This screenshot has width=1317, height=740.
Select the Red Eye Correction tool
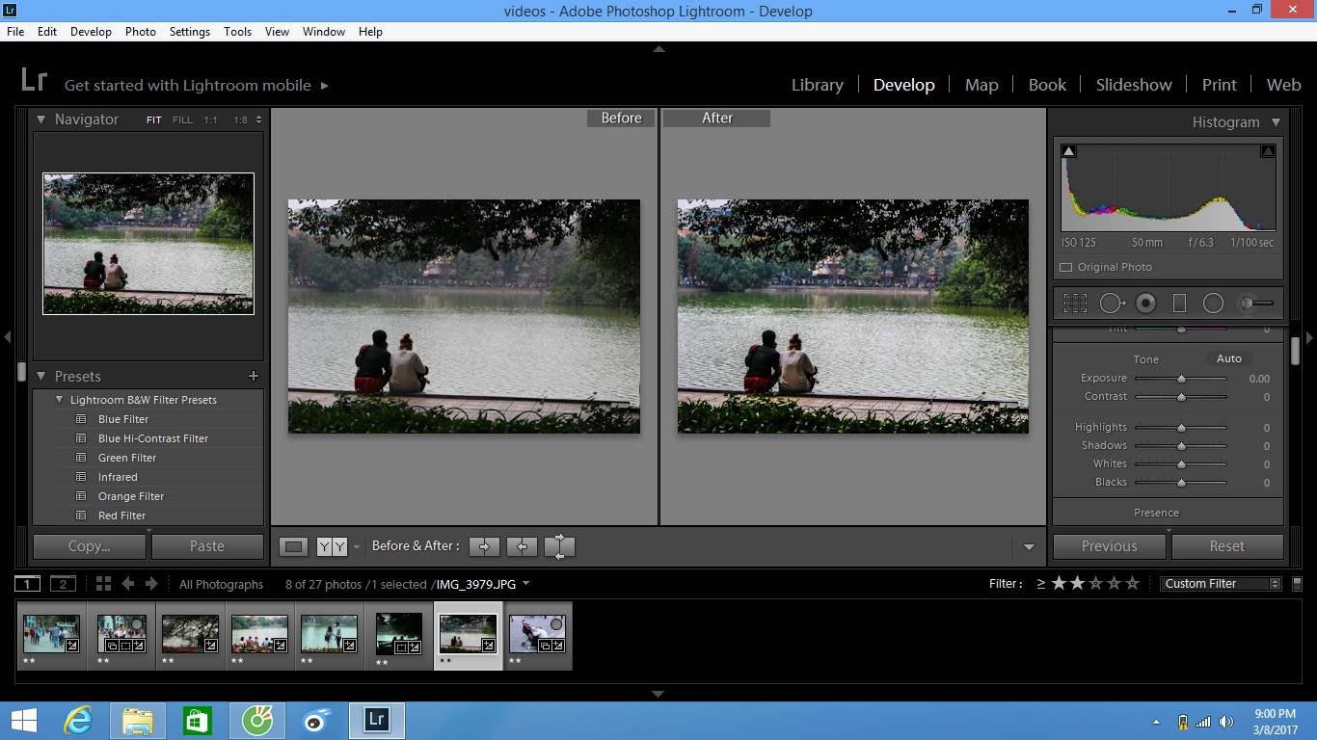pyautogui.click(x=1145, y=304)
